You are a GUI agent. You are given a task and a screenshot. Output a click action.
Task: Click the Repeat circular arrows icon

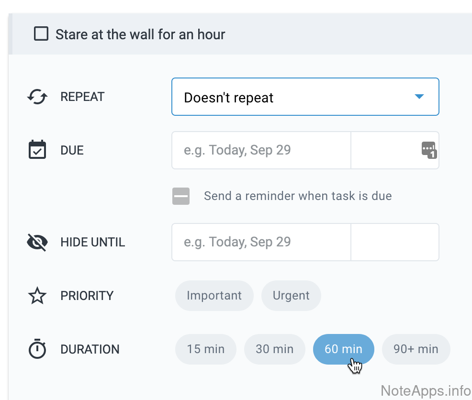[37, 97]
